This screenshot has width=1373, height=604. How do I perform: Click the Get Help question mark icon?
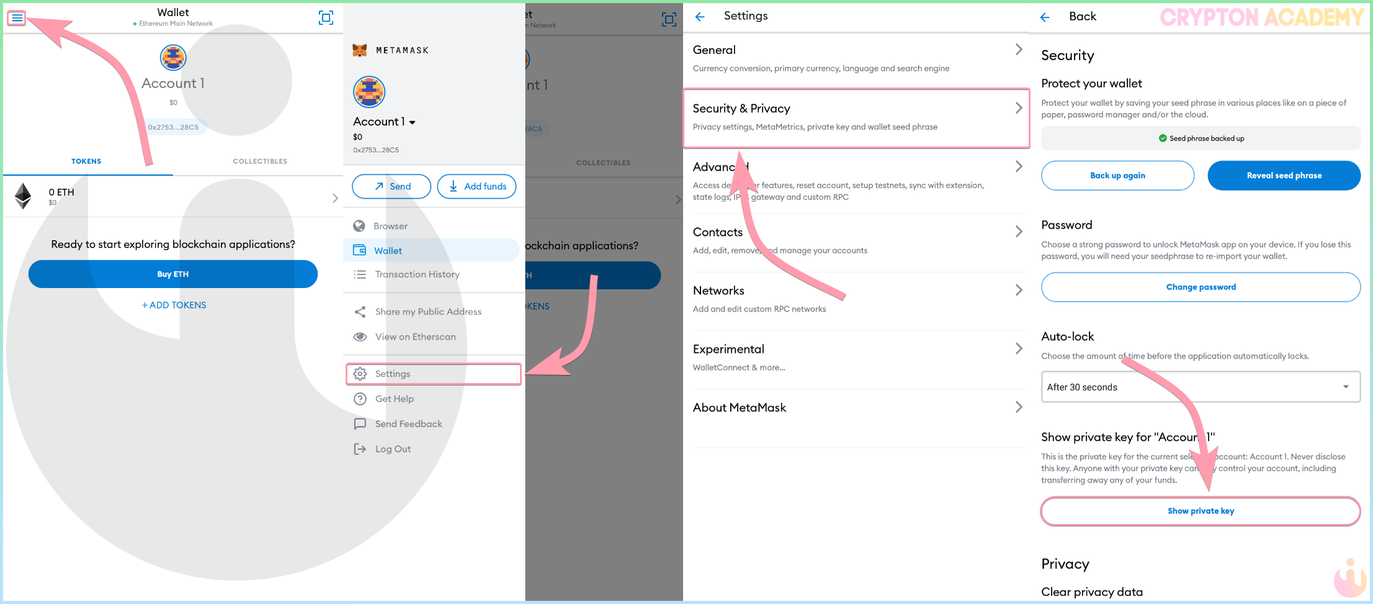[x=360, y=399]
